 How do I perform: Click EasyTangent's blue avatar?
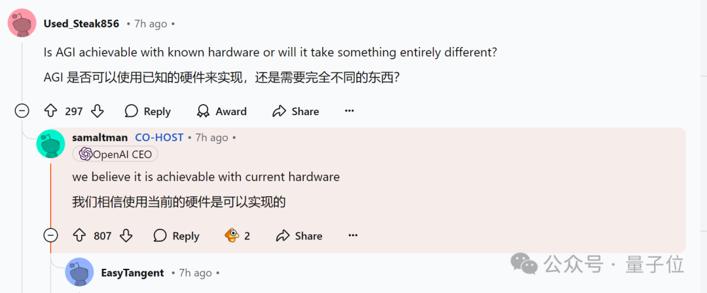(x=79, y=272)
